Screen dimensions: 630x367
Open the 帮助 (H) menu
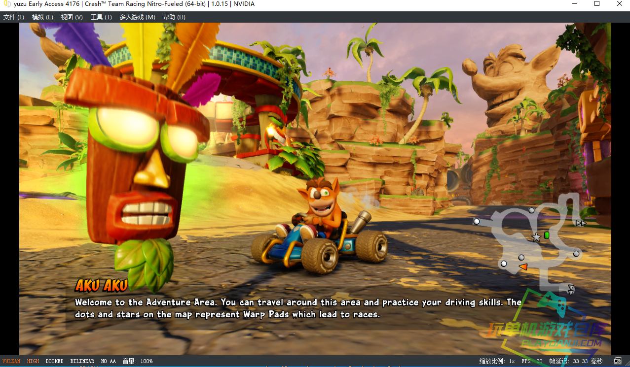coord(174,17)
